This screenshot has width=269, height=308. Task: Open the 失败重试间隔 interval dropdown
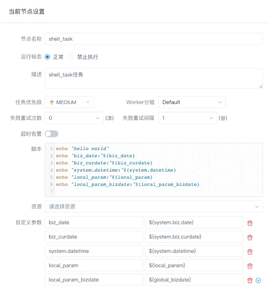click(188, 118)
